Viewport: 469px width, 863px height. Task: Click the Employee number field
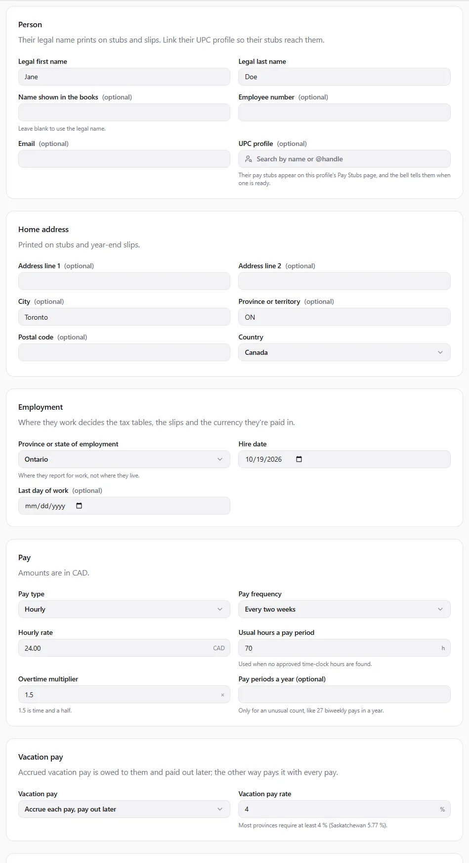tap(344, 112)
